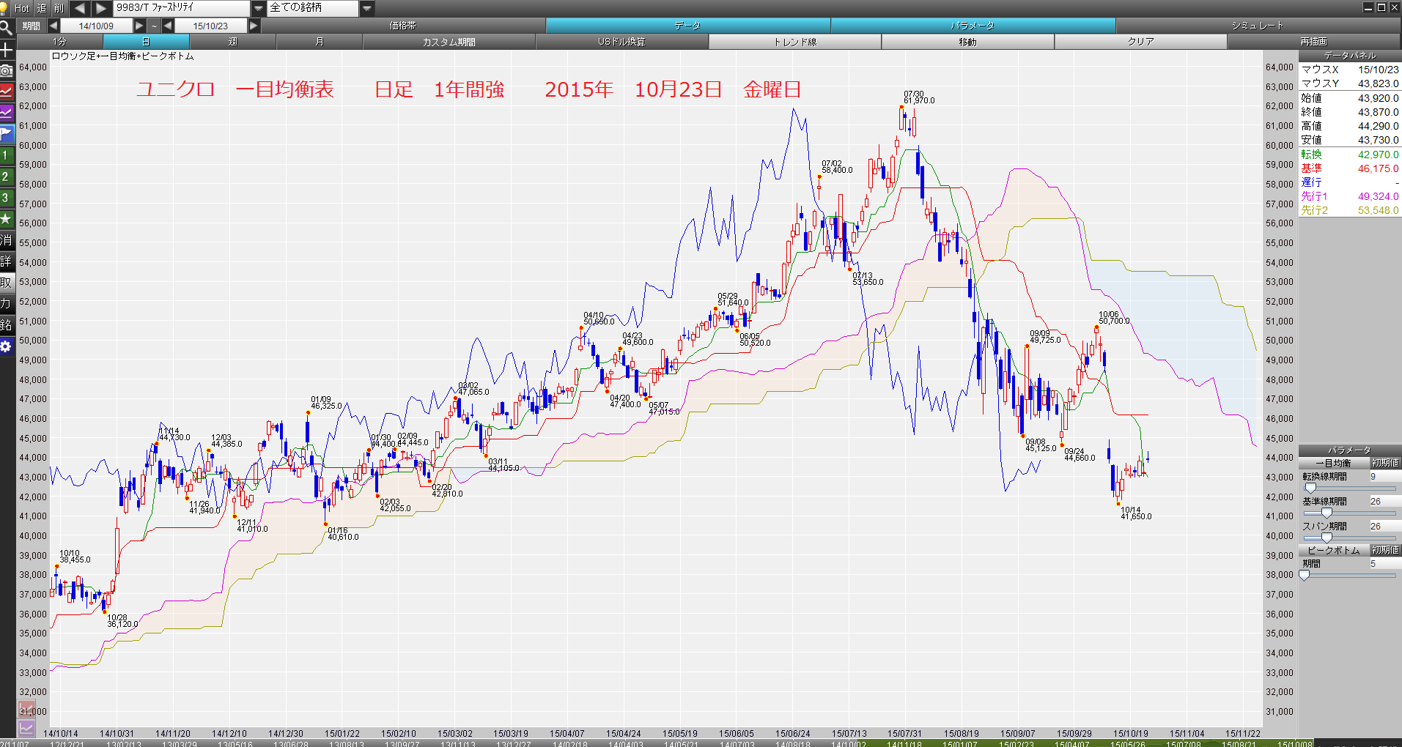This screenshot has height=747, width=1402.
Task: Select the カスタム期間 custom period
Action: pos(449,42)
